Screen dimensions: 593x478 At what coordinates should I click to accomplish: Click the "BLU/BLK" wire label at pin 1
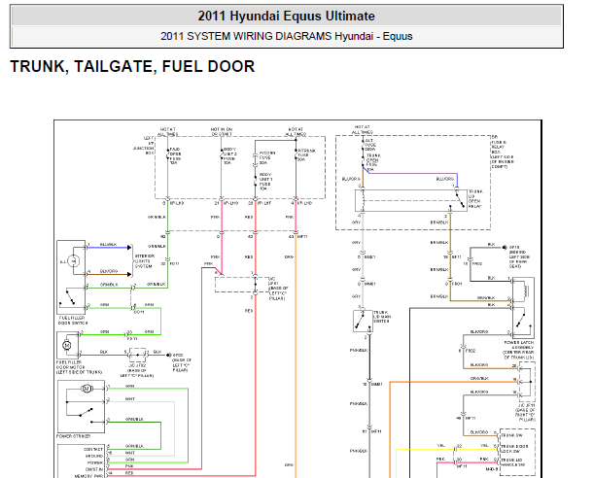pos(108,245)
